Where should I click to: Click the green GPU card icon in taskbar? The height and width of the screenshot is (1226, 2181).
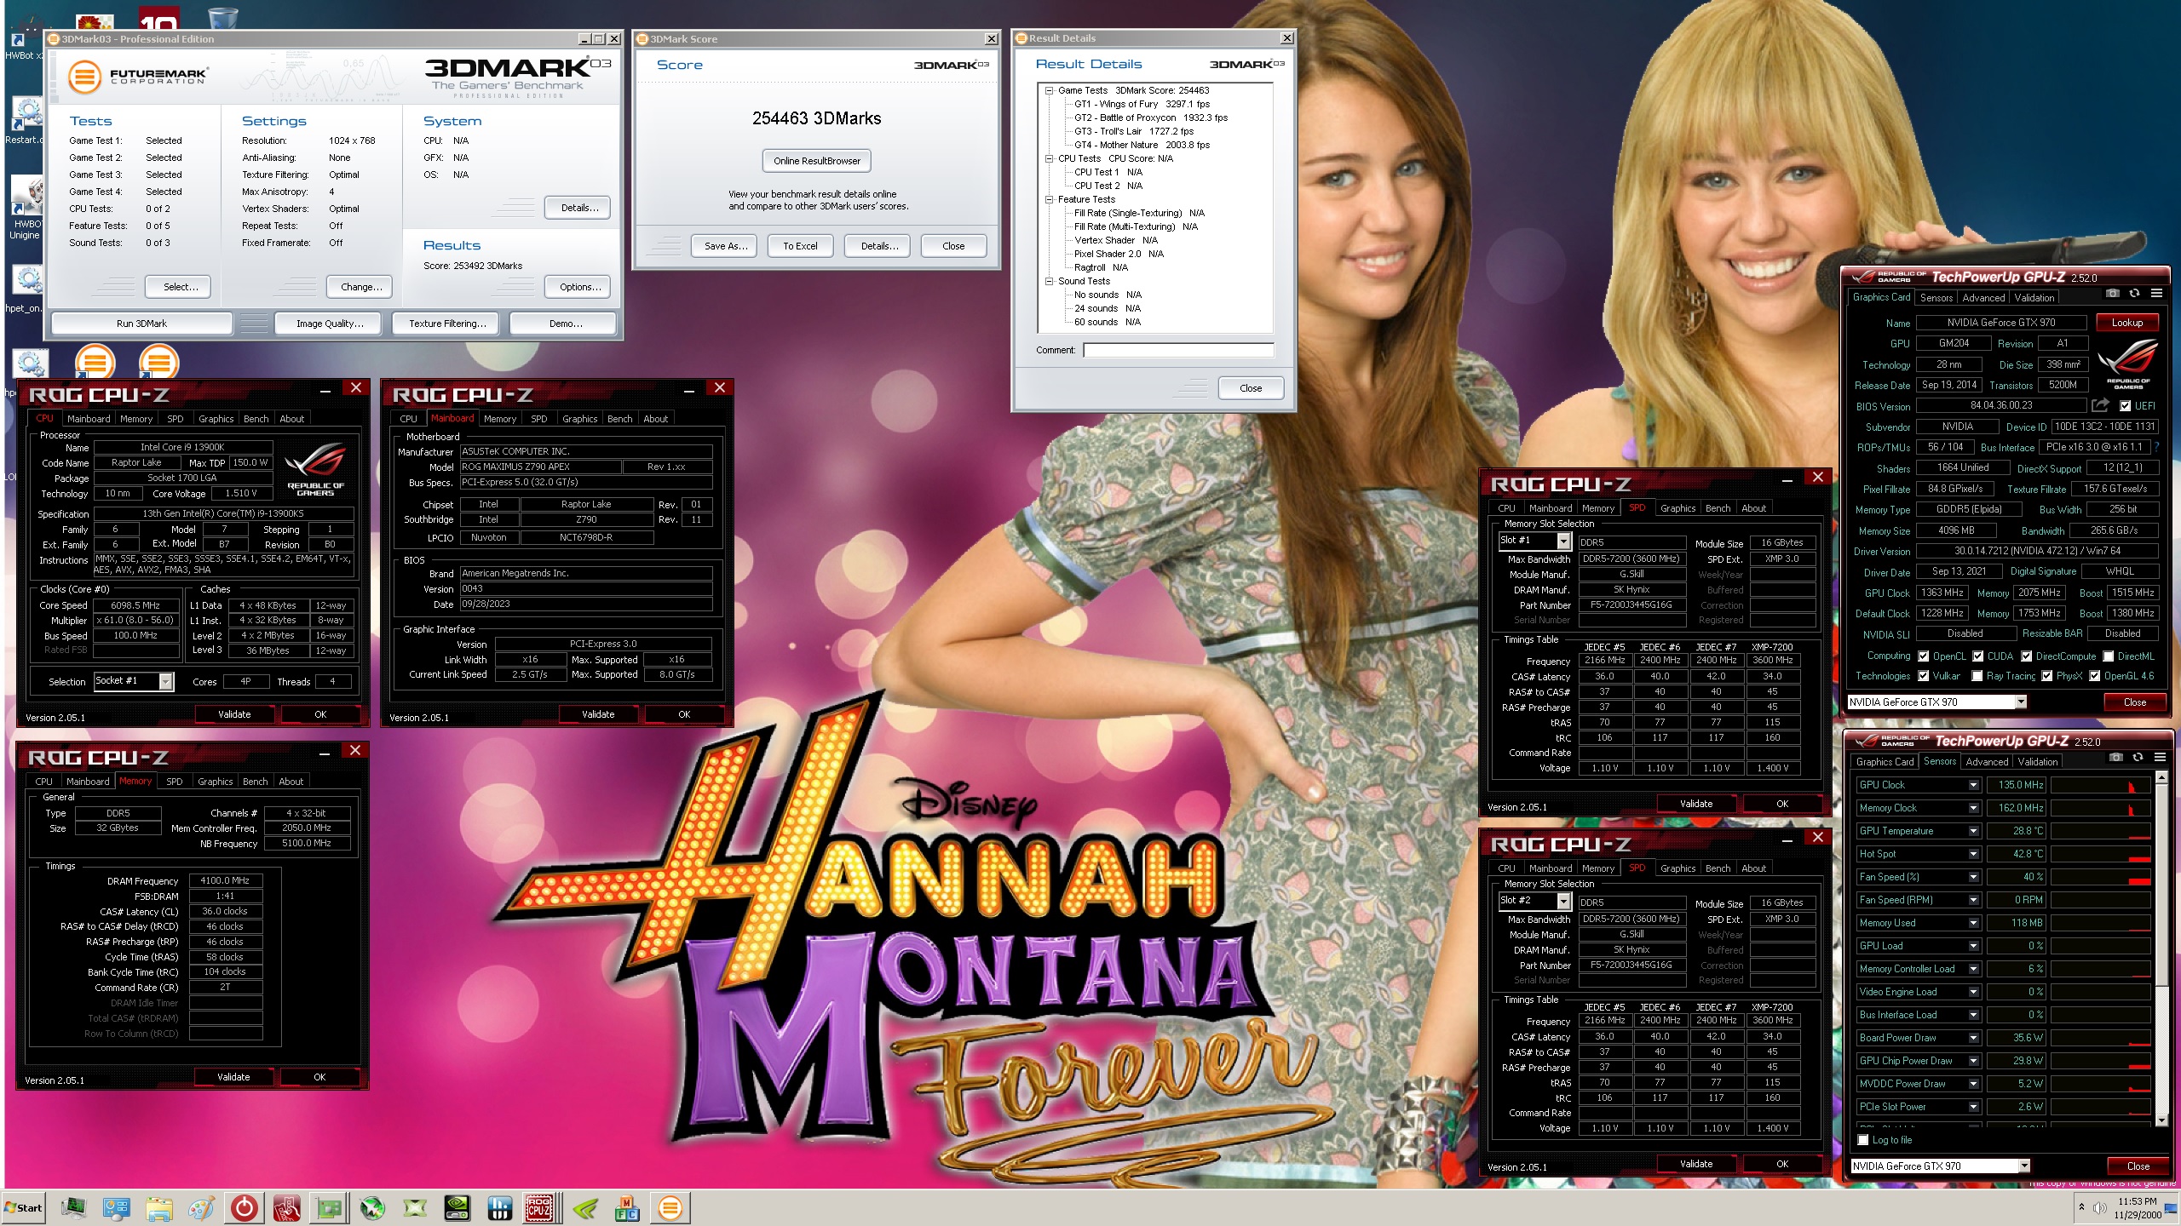329,1207
